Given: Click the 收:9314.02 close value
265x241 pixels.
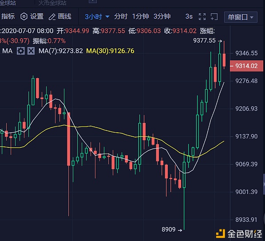Looking at the screenshot, I should click(x=180, y=31).
